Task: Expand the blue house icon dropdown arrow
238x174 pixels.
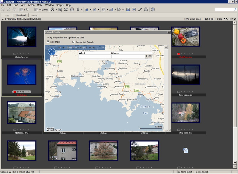Action: (91, 10)
